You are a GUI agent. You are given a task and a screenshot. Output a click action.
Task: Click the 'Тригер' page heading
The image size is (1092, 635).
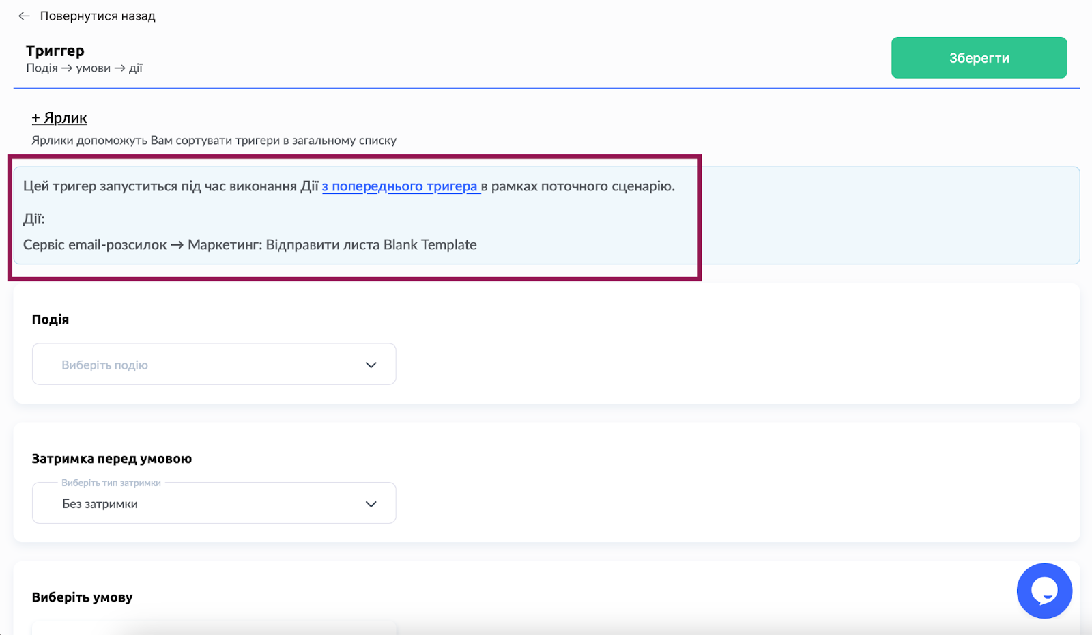pos(55,51)
